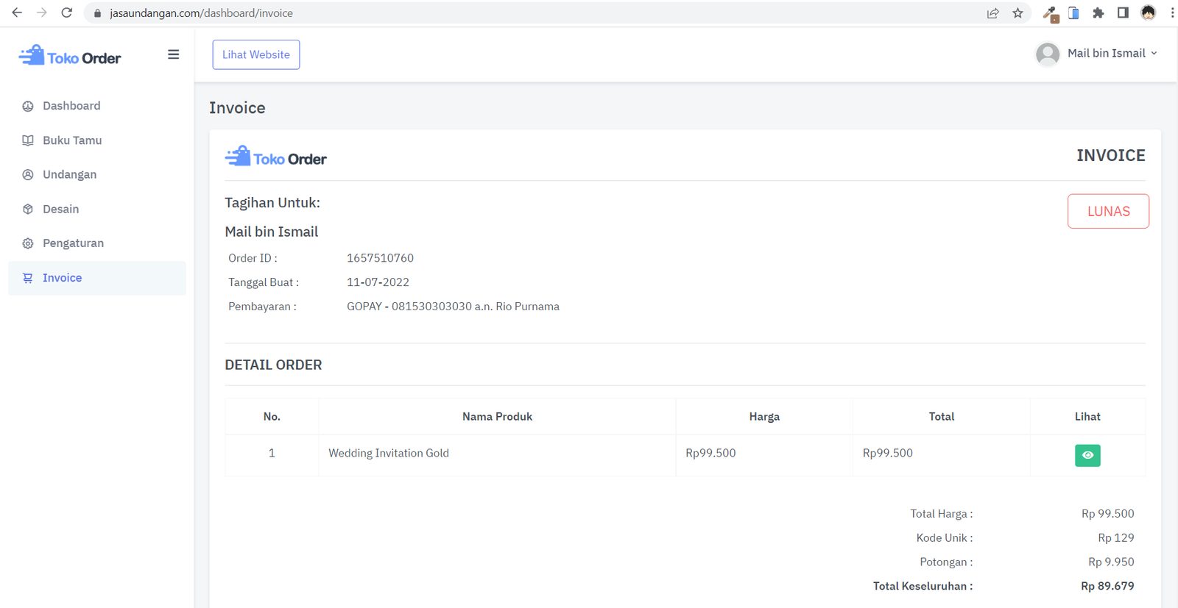Bookmark this page with star icon
This screenshot has width=1178, height=608.
point(1017,13)
